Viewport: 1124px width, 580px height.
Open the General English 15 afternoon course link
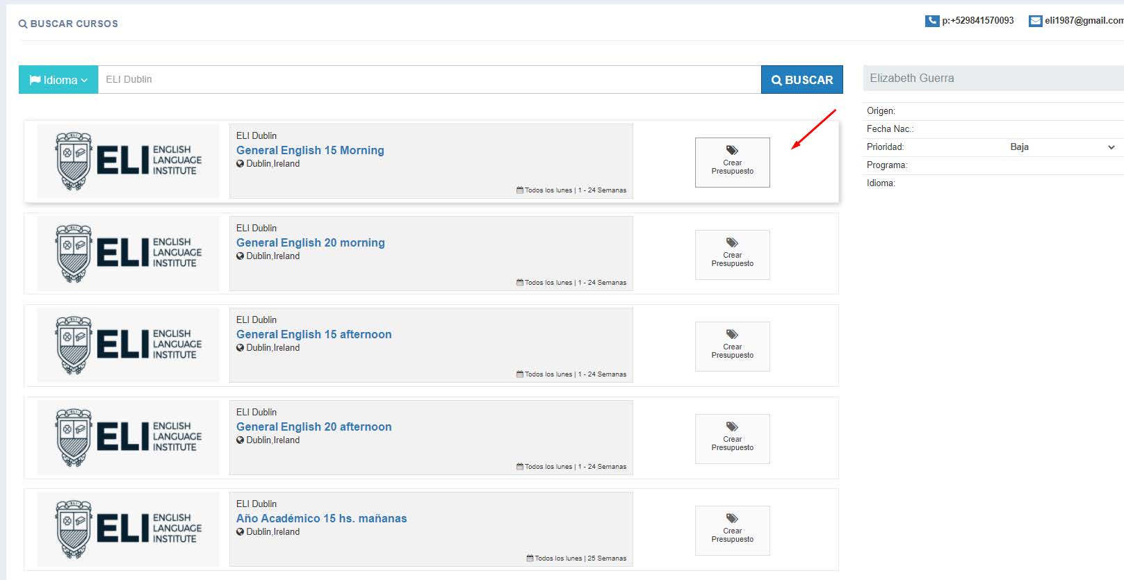[x=313, y=334]
